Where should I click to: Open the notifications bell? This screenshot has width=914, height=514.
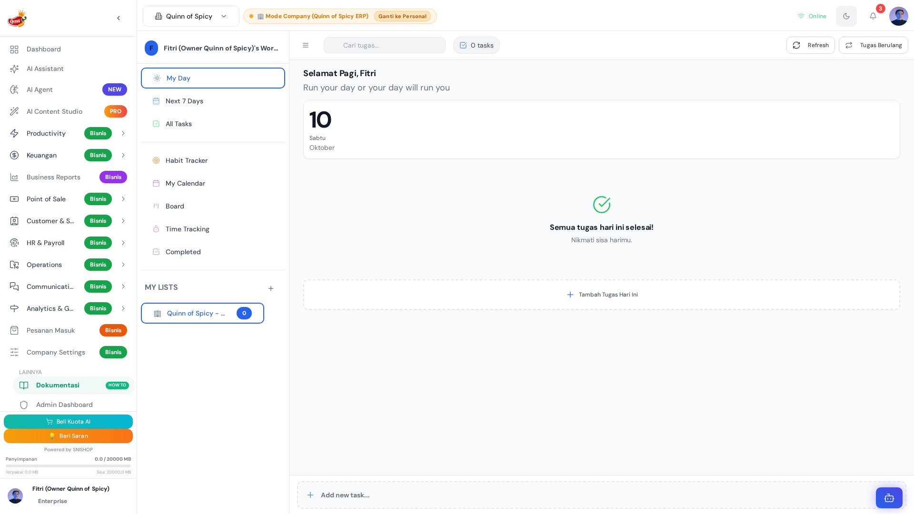(x=873, y=16)
